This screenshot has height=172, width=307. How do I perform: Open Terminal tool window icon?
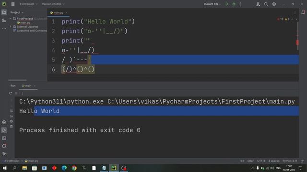[x=4, y=138]
